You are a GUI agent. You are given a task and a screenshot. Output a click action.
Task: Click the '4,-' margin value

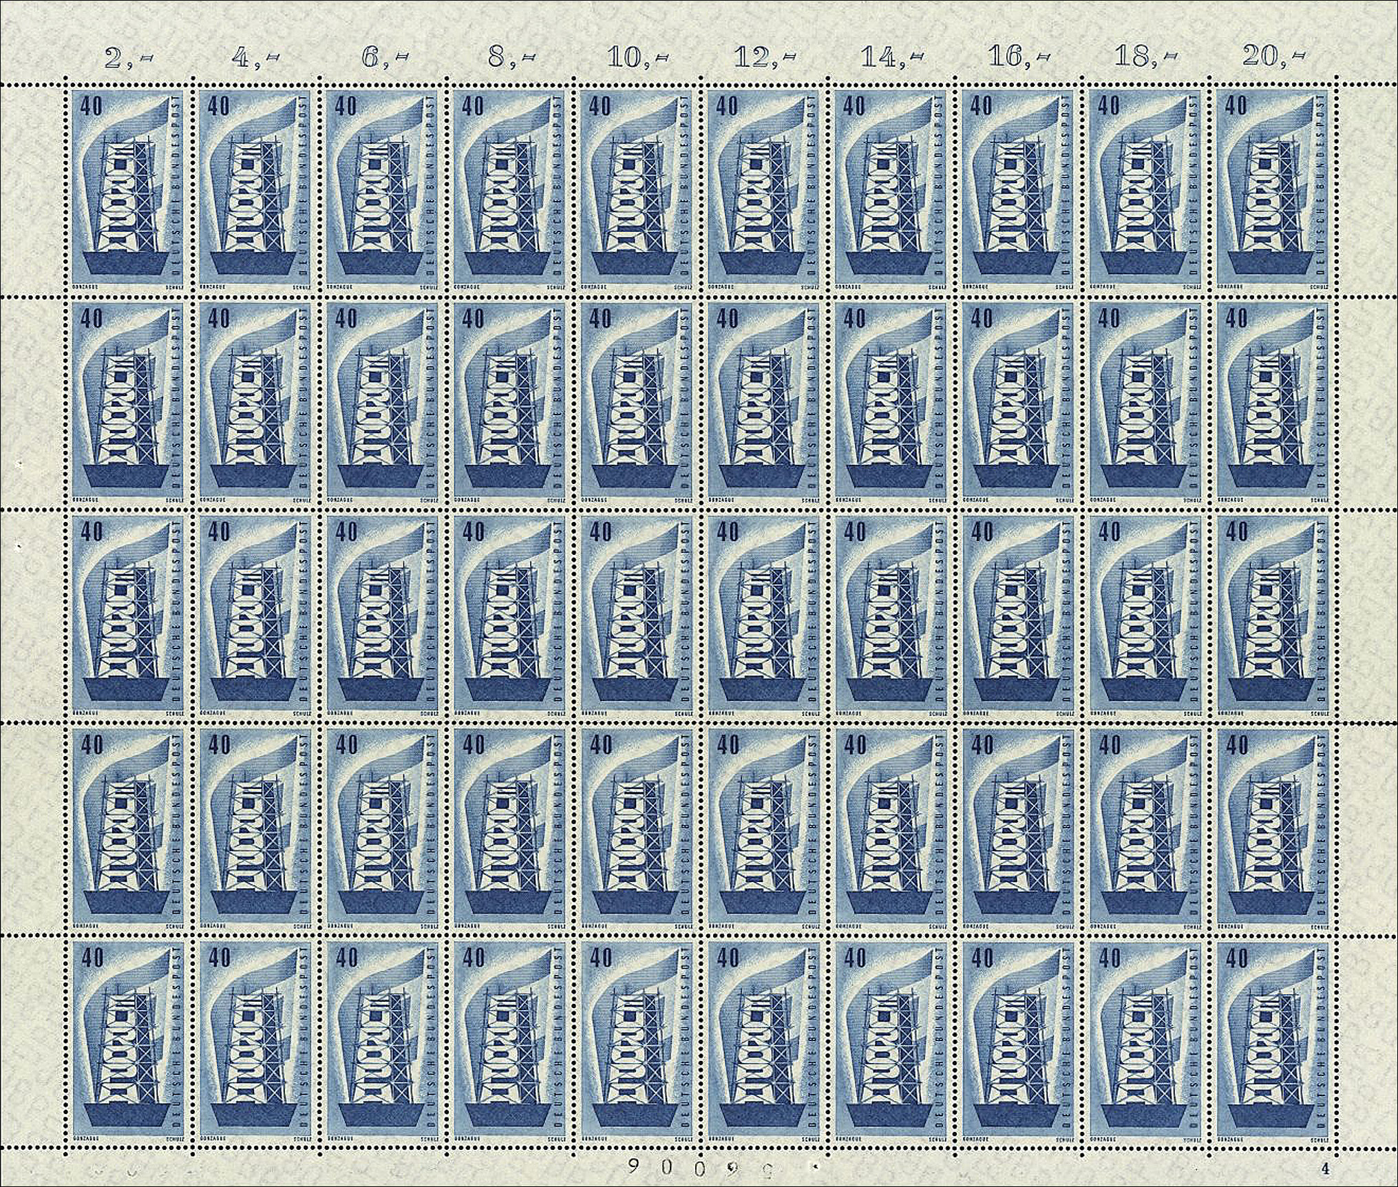(255, 57)
